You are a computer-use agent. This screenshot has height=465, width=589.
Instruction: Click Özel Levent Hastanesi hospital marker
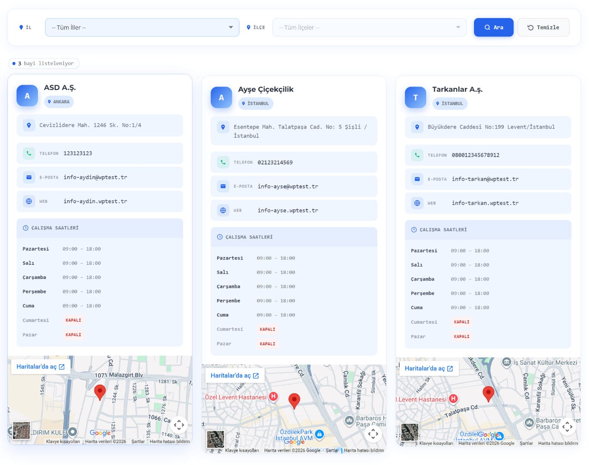pos(273,397)
